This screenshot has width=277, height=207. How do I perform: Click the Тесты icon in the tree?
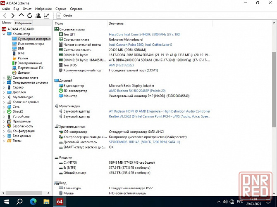[9, 141]
